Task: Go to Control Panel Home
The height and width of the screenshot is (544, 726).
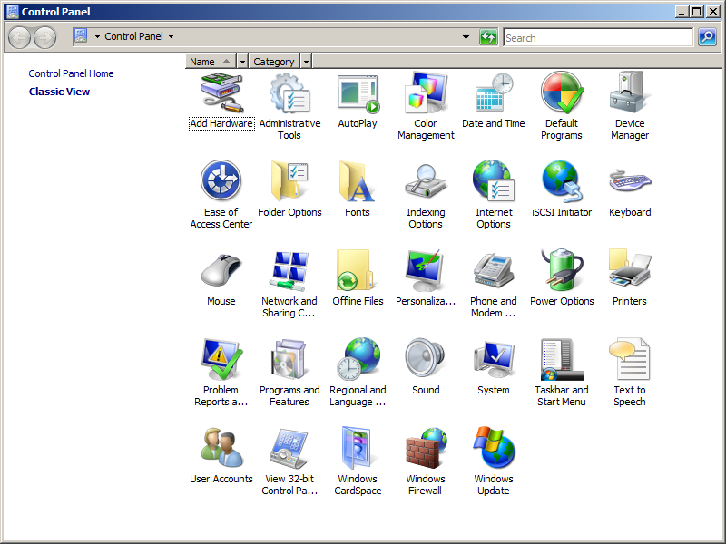Action: pos(71,73)
